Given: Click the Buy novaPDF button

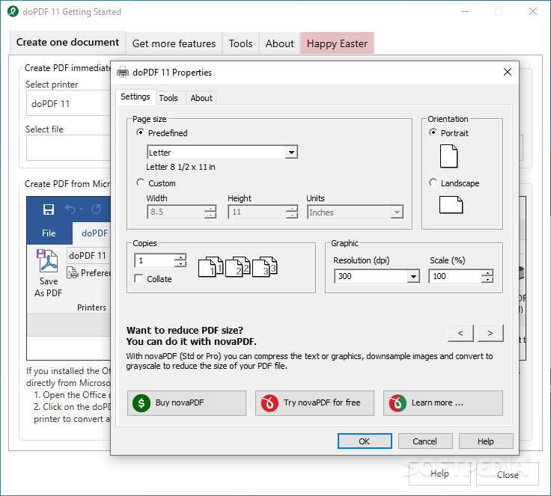Looking at the screenshot, I should [186, 403].
